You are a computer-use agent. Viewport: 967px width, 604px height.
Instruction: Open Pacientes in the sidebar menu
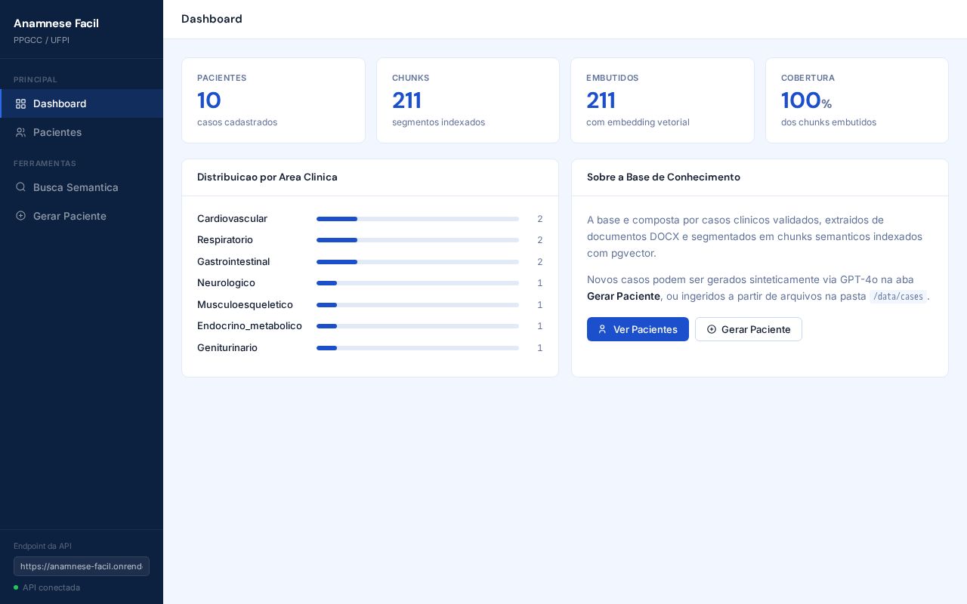(x=82, y=132)
